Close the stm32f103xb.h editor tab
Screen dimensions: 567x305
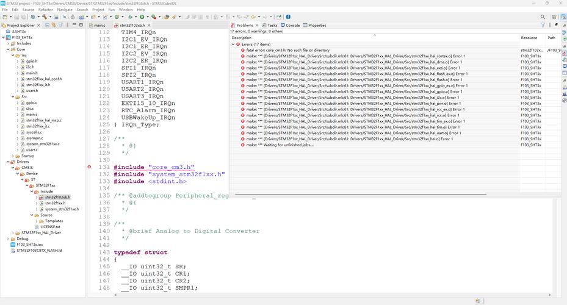149,25
